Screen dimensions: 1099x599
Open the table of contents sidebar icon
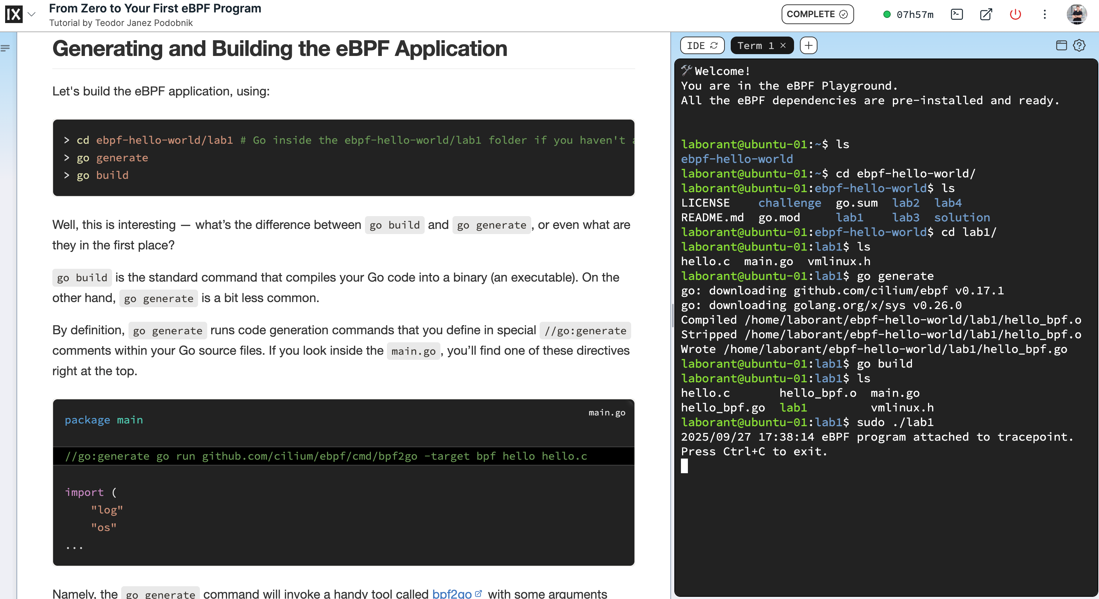click(x=5, y=49)
